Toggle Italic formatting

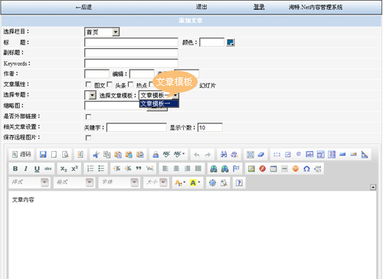point(26,169)
